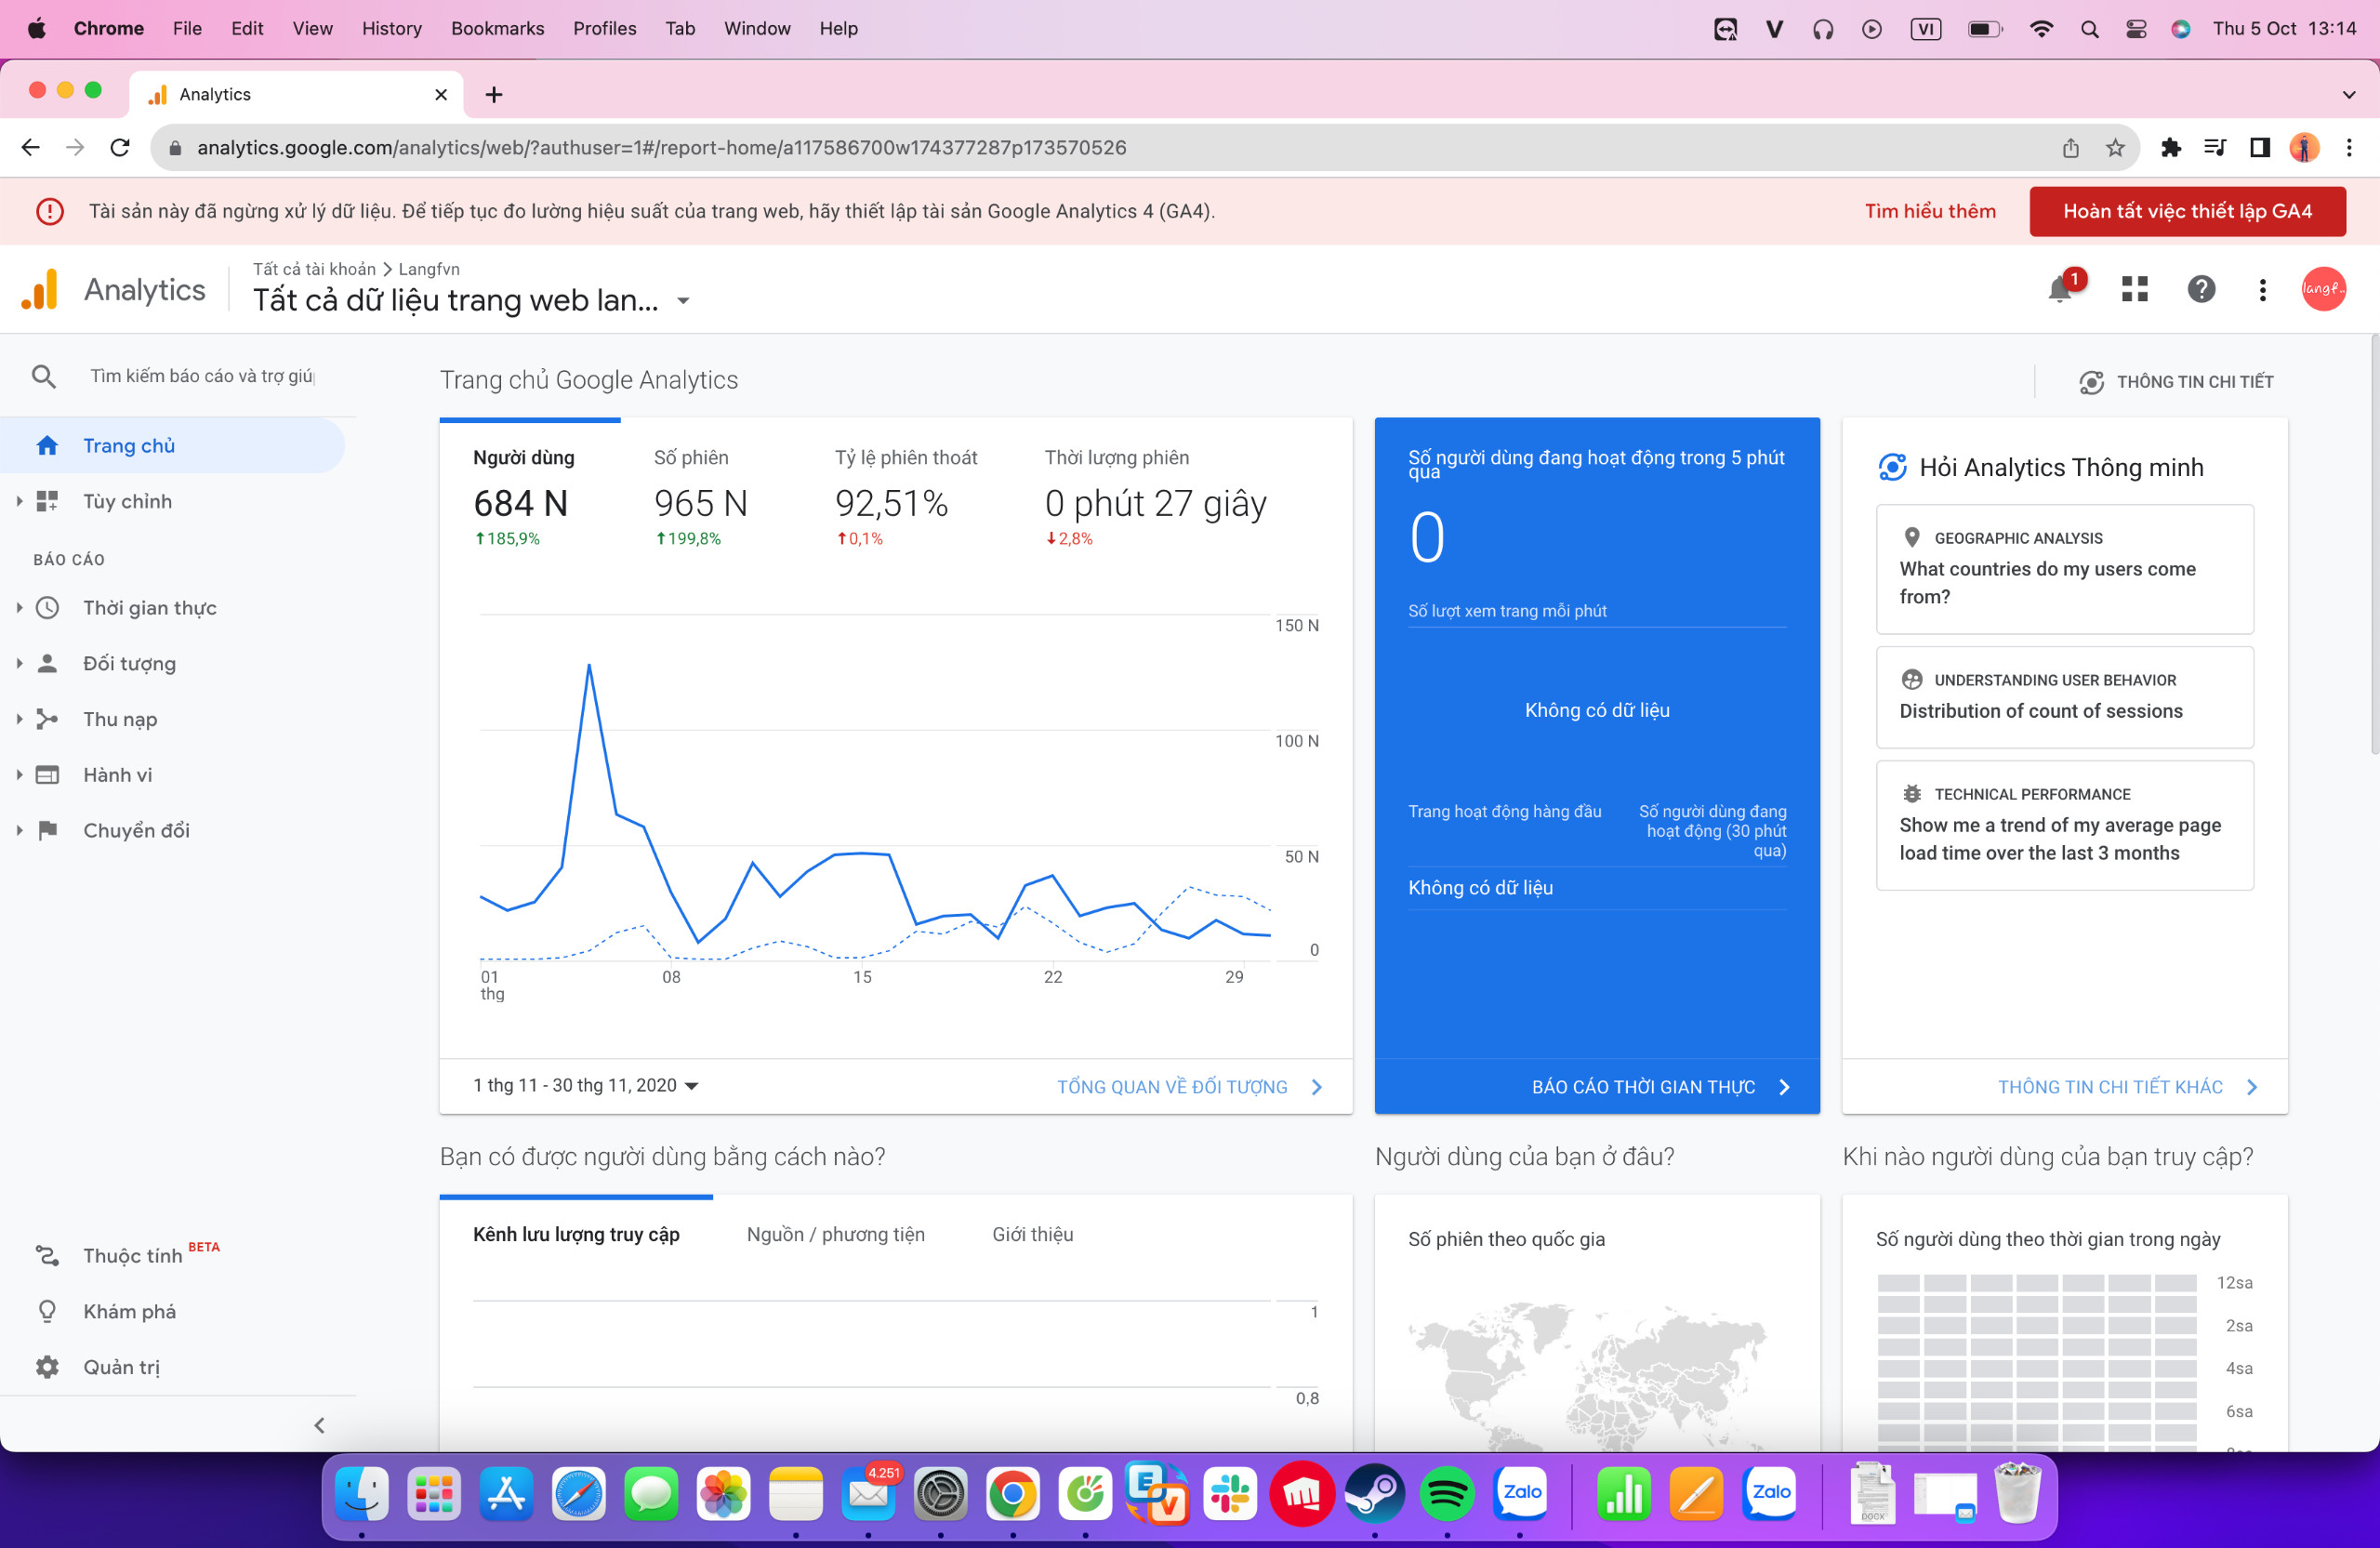Click the report search input field

tap(202, 376)
